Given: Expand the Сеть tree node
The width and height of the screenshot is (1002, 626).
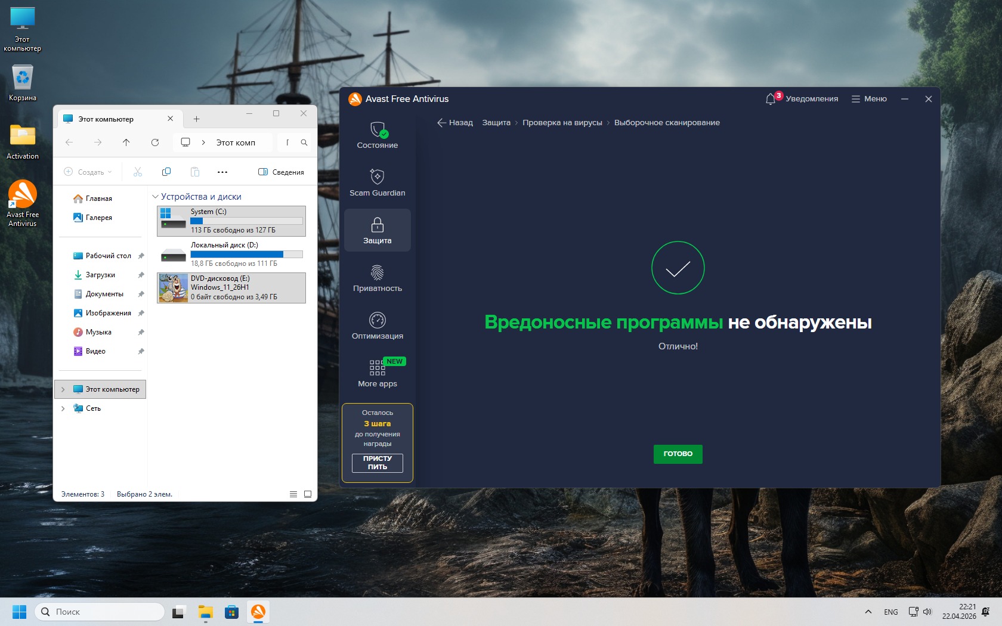Looking at the screenshot, I should pyautogui.click(x=63, y=408).
